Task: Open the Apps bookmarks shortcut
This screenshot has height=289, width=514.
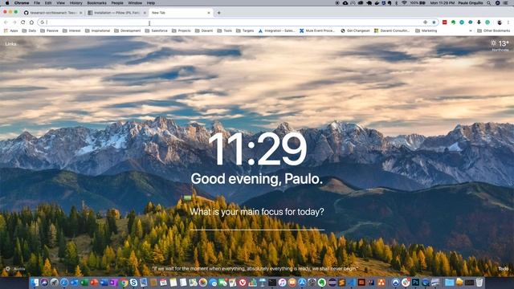Action: click(x=10, y=31)
